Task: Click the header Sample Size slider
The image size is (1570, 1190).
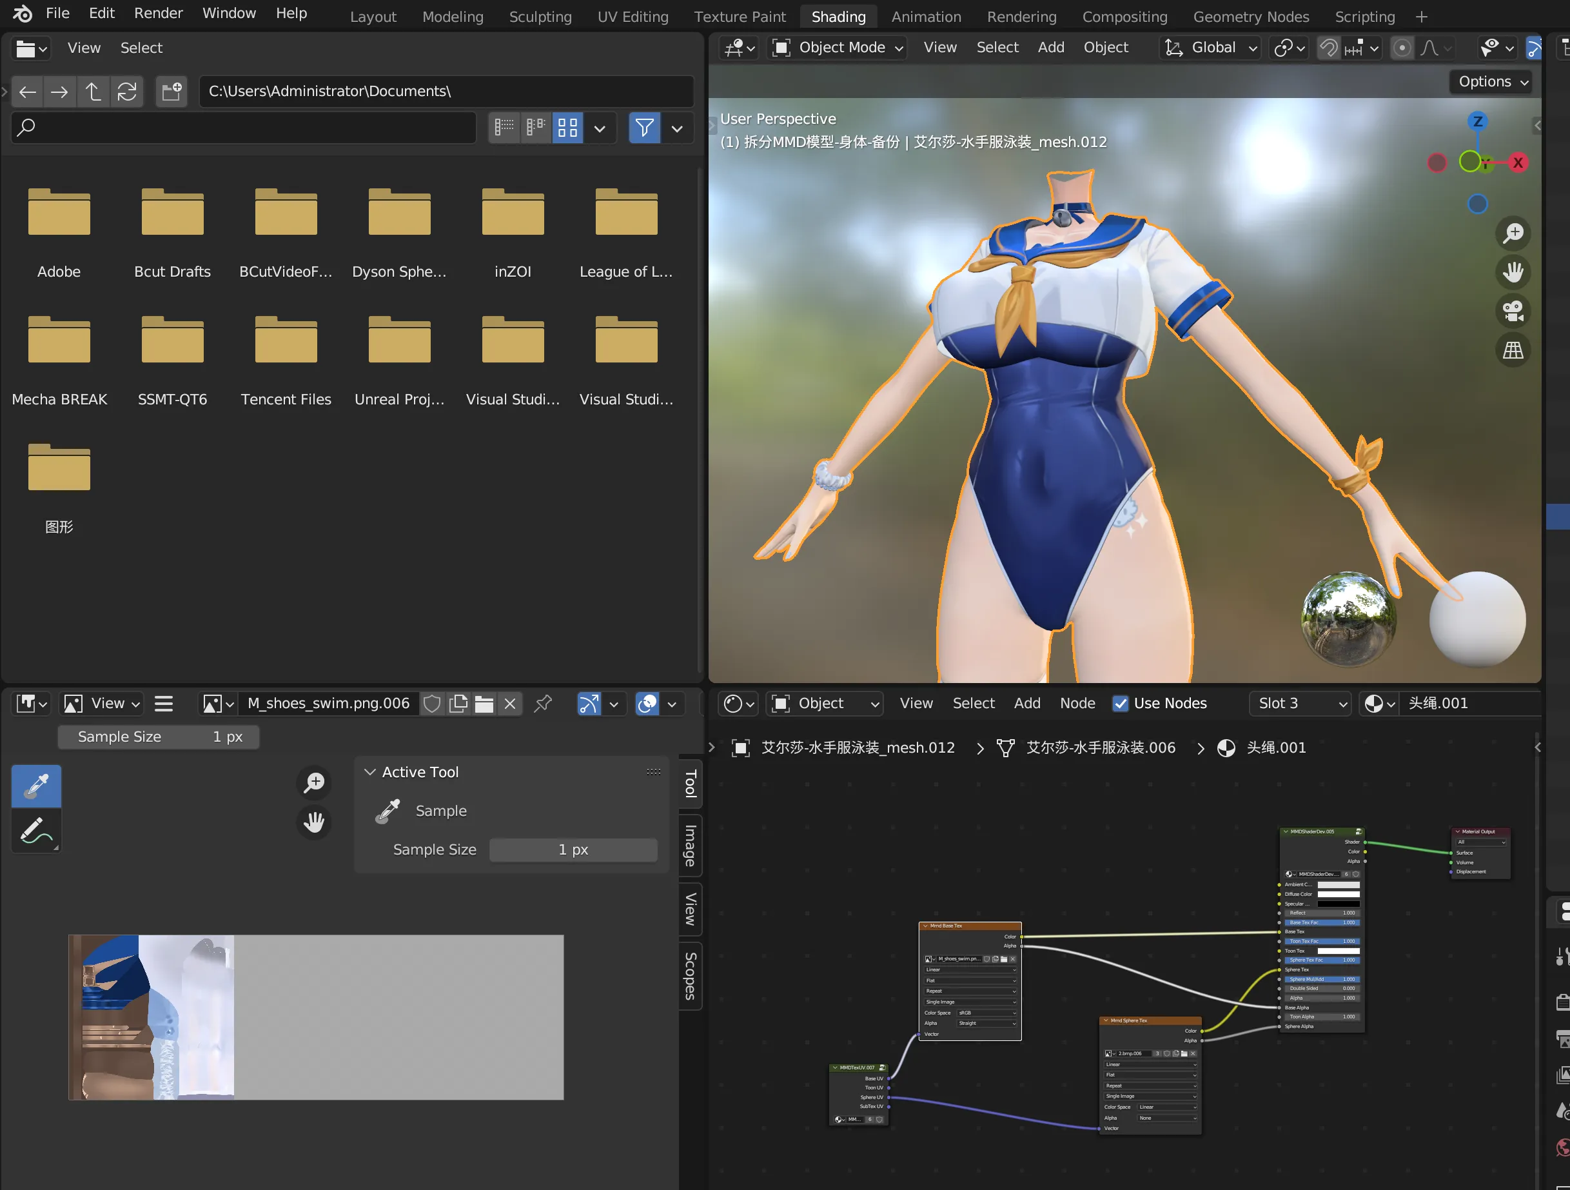Action: [x=158, y=737]
